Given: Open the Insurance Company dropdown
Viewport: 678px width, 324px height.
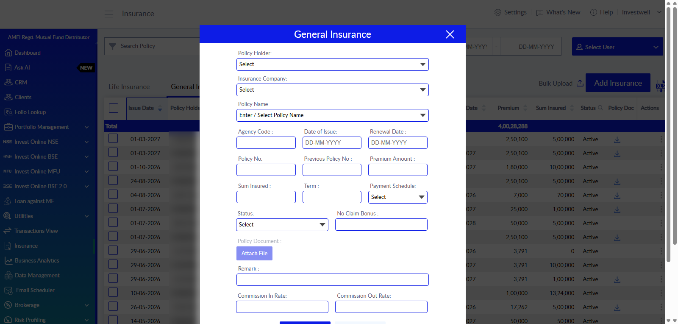Looking at the screenshot, I should (333, 90).
